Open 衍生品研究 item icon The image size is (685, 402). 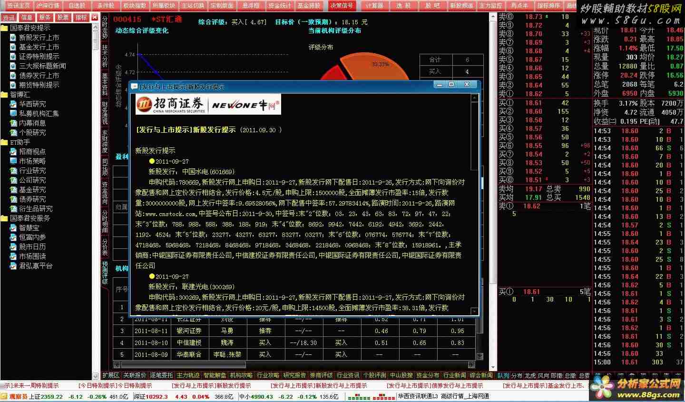coord(13,209)
